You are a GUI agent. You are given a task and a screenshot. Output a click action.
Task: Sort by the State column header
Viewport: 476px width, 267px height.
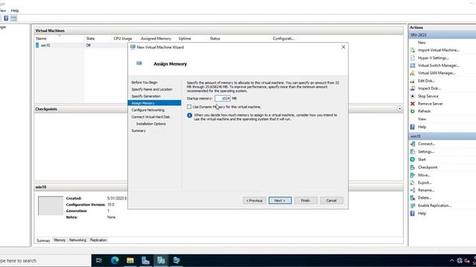(91, 39)
